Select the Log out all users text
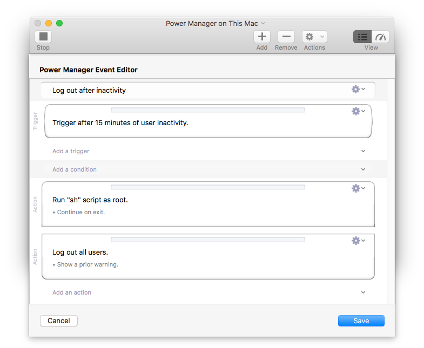Image resolution: width=424 pixels, height=348 pixels. (80, 252)
